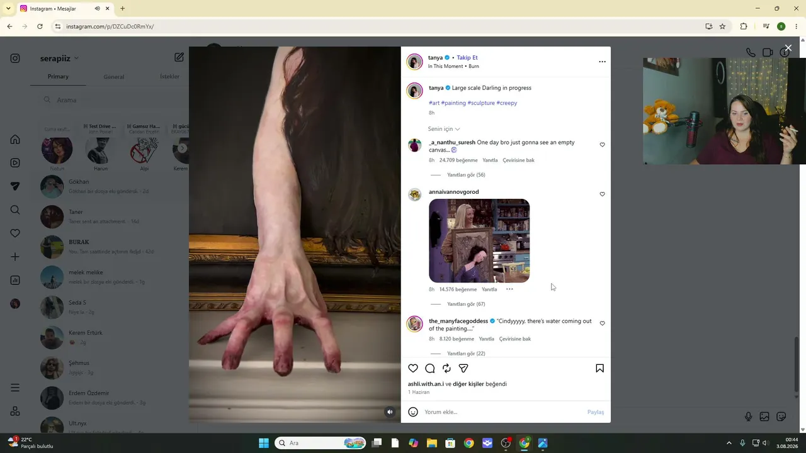Like the the_manyfacegoddess comment
The height and width of the screenshot is (453, 806).
point(602,323)
